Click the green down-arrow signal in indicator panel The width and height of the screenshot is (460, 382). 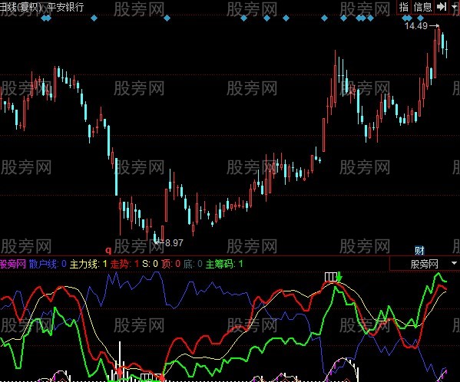[x=339, y=277]
